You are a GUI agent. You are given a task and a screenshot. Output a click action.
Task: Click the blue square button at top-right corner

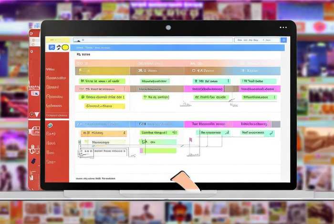pyautogui.click(x=283, y=40)
